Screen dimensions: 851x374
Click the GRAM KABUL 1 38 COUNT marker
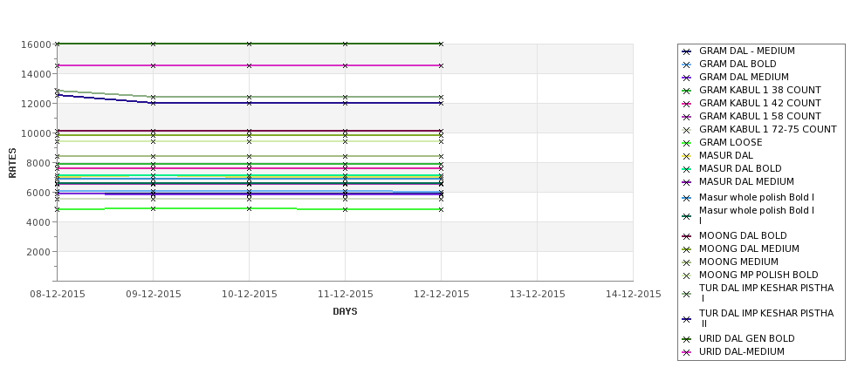pyautogui.click(x=687, y=91)
